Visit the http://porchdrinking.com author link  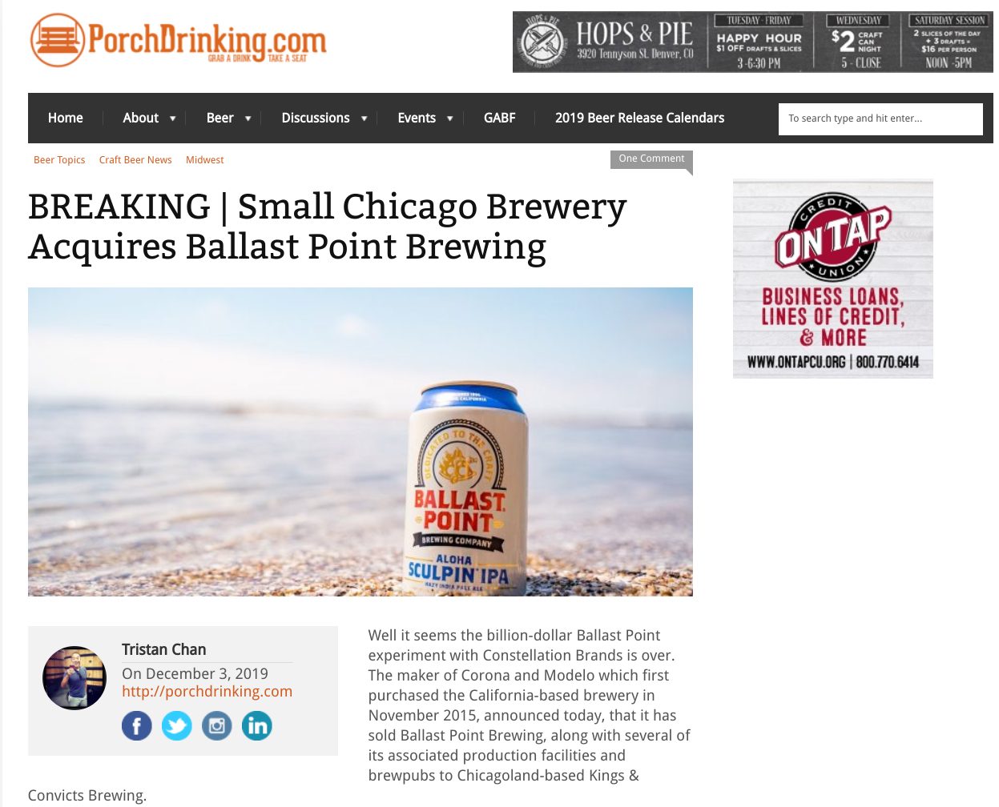point(207,692)
